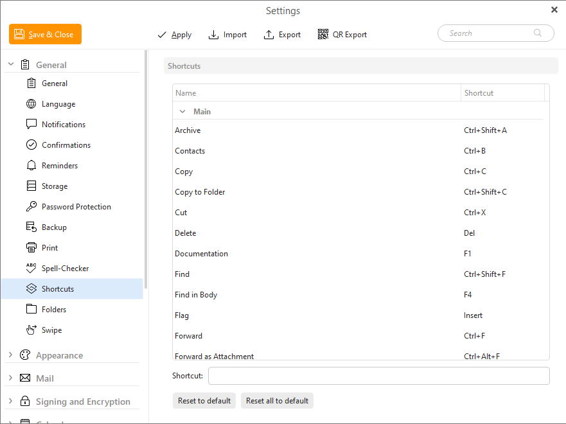Open Notifications speech bubble icon
This screenshot has height=424, width=566.
pos(31,125)
